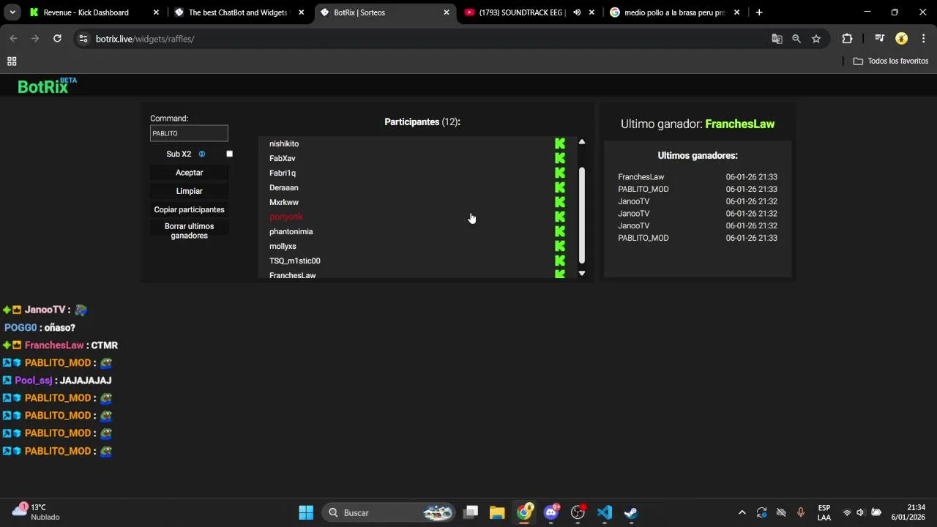The width and height of the screenshot is (937, 527).
Task: Open the Chrome extensions puzzle icon
Action: click(x=847, y=39)
